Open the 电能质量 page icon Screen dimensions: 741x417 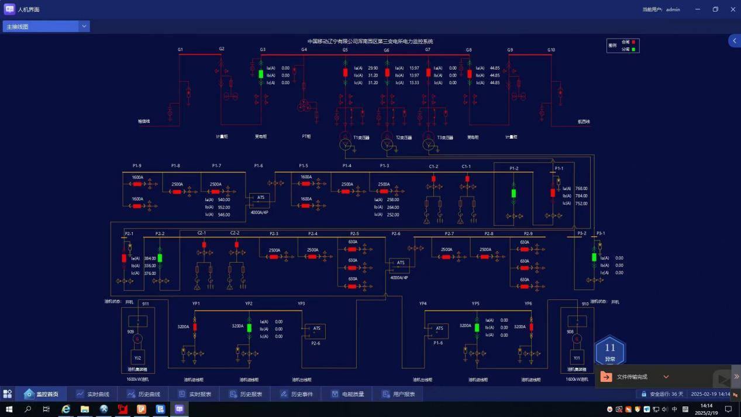pos(335,394)
